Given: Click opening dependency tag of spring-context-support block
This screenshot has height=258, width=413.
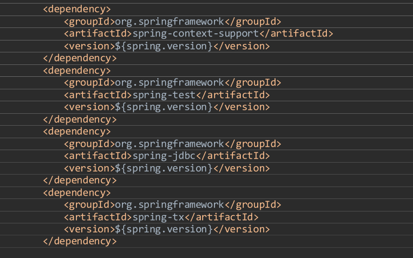Looking at the screenshot, I should tap(77, 10).
